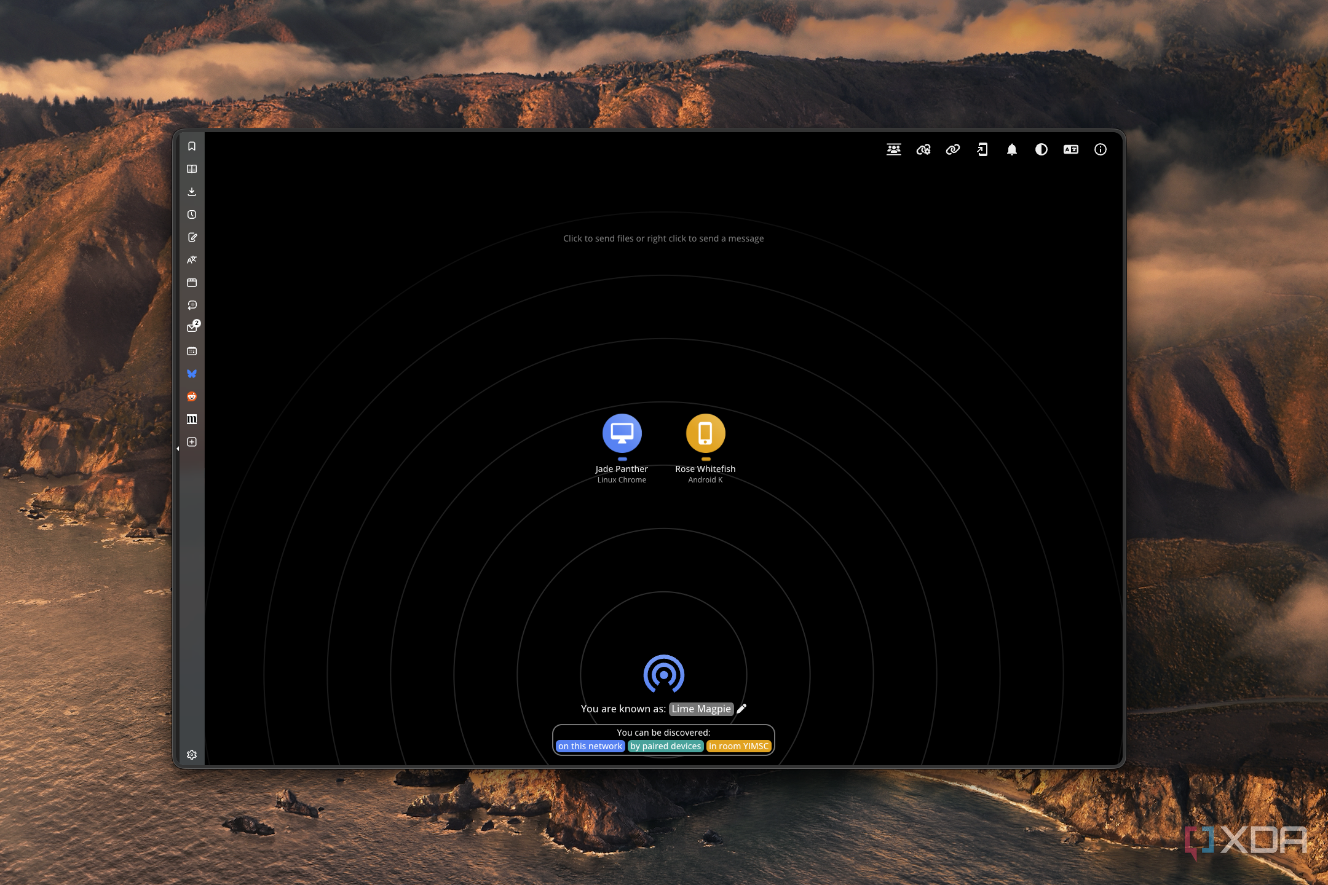1328x885 pixels.
Task: Open the Bluesky butterfly web panel
Action: tap(192, 374)
